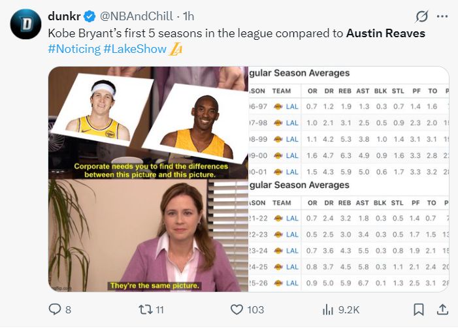The height and width of the screenshot is (329, 458).
Task: Click the Austin Reaves bold text
Action: 385,33
